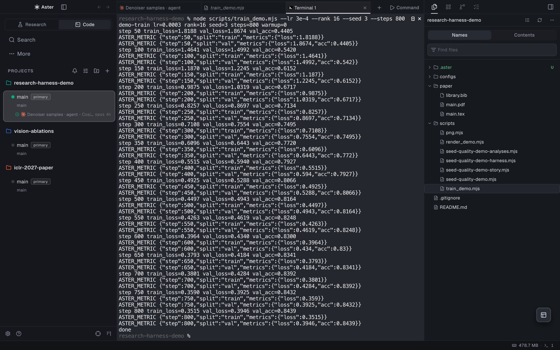The image size is (560, 350).
Task: Switch to Code mode
Action: coord(85,24)
